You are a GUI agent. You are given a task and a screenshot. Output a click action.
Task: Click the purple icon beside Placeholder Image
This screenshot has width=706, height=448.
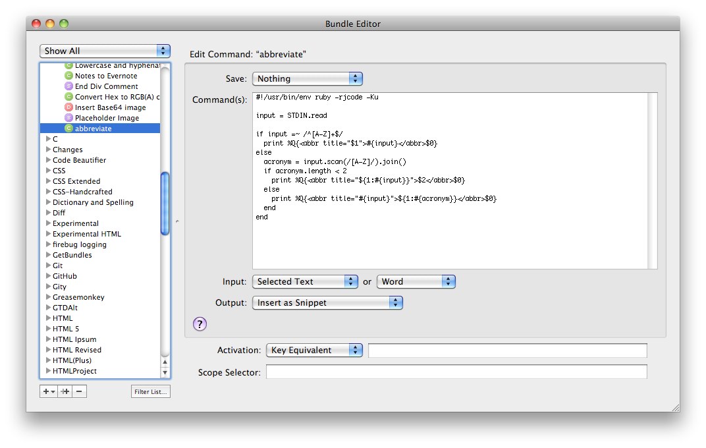[68, 118]
